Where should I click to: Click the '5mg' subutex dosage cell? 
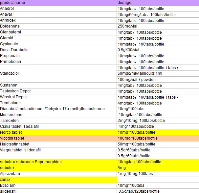158,168
